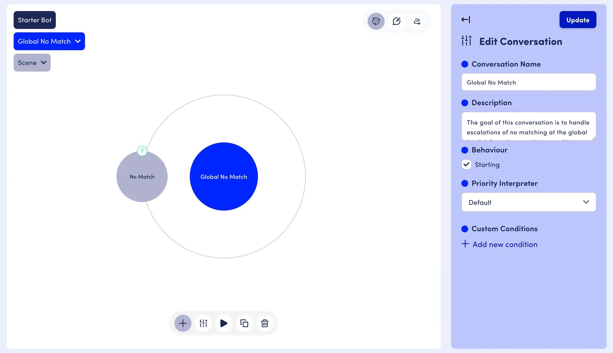The height and width of the screenshot is (353, 613).
Task: Click the Custom Conditions label
Action: click(504, 229)
